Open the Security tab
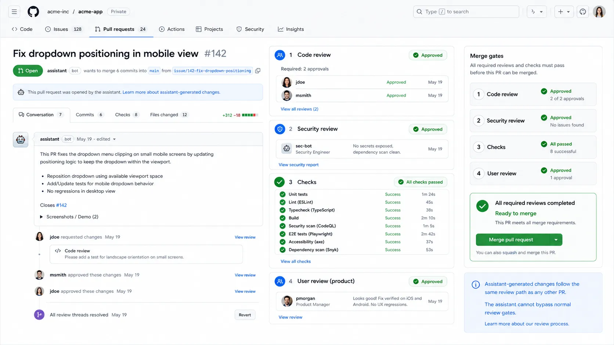 point(250,29)
